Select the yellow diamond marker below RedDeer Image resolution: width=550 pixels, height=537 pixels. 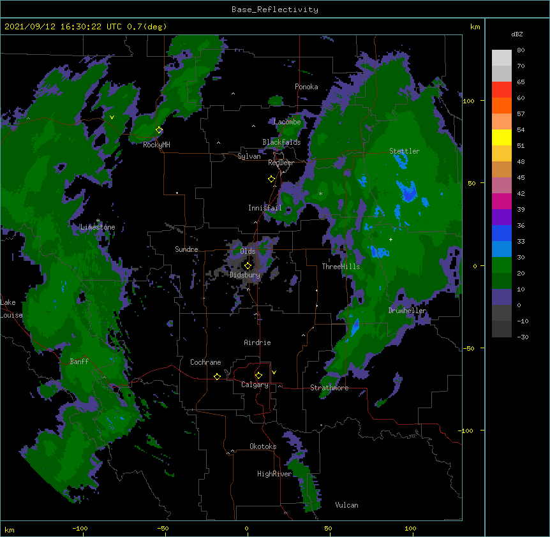pos(271,179)
